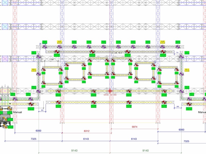This screenshot has width=206, height=154.
Task: Click the green VUS6 7.42 kN load label
Action: pos(118,42)
